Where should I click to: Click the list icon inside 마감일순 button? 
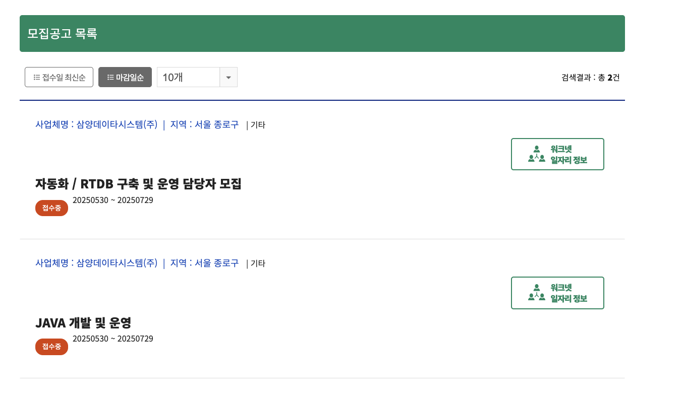pyautogui.click(x=110, y=77)
